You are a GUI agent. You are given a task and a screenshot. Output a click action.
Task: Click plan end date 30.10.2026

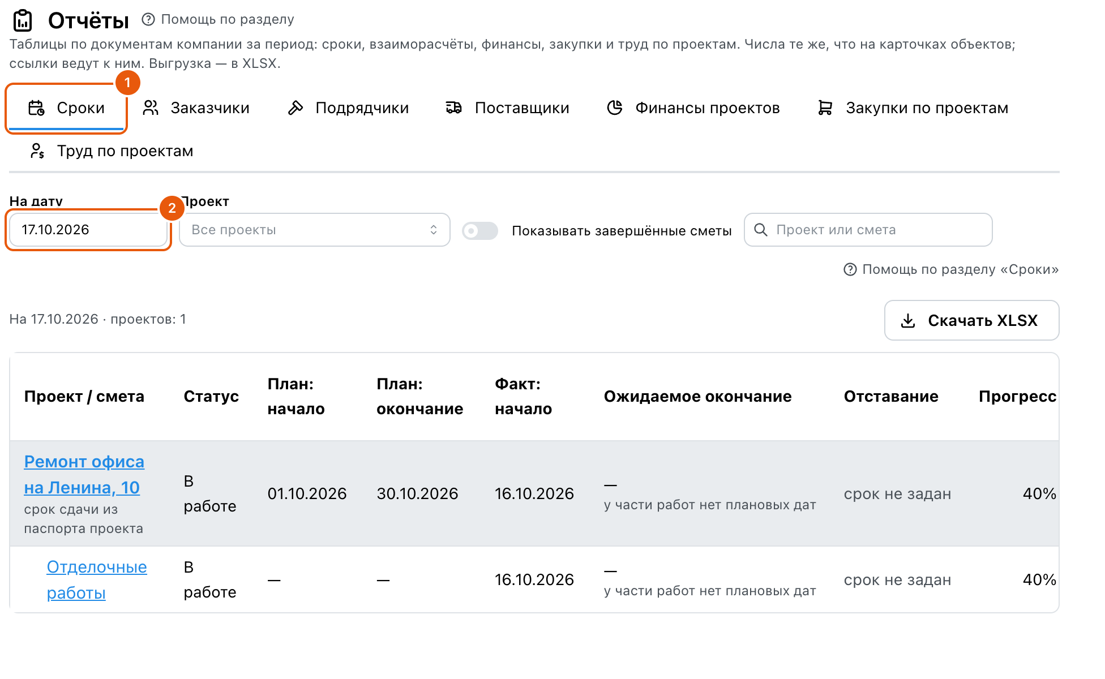[417, 493]
